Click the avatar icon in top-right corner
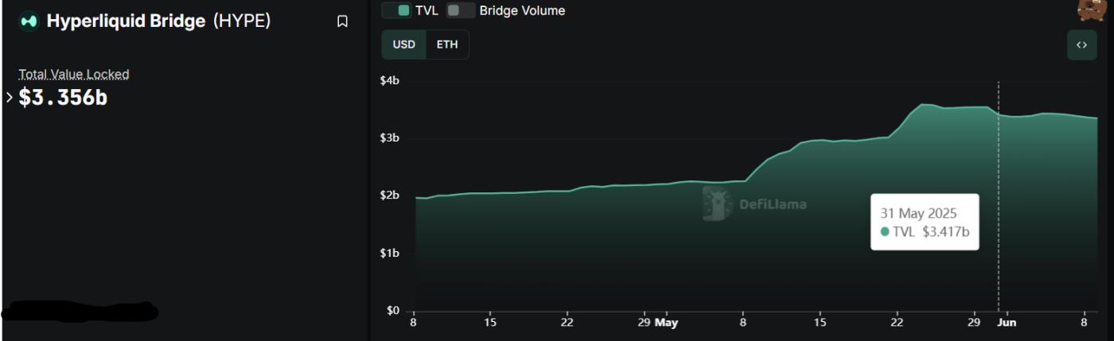1114x341 pixels. [x=1091, y=10]
